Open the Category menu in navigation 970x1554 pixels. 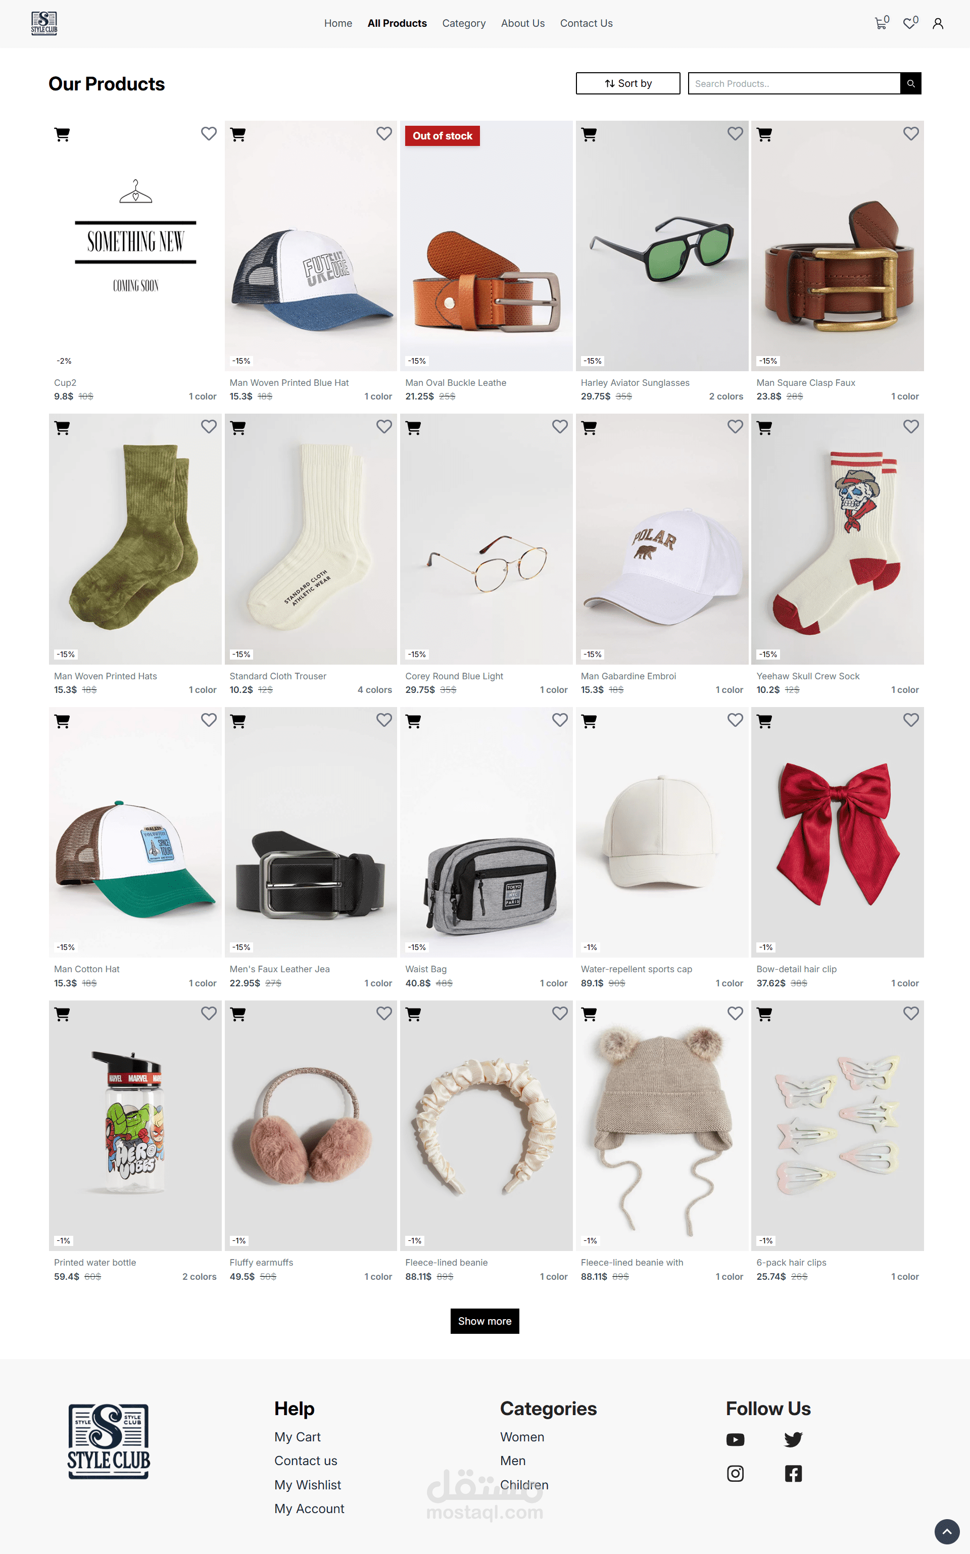pyautogui.click(x=463, y=23)
